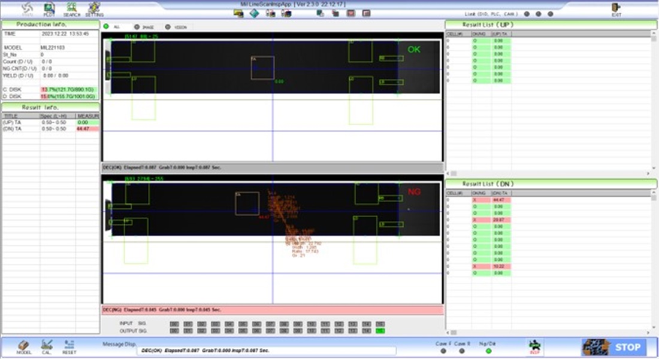Viewport: 659px width, 359px height.
Task: Select the 44.47 NG row in Result List (DN)
Action: (502, 200)
